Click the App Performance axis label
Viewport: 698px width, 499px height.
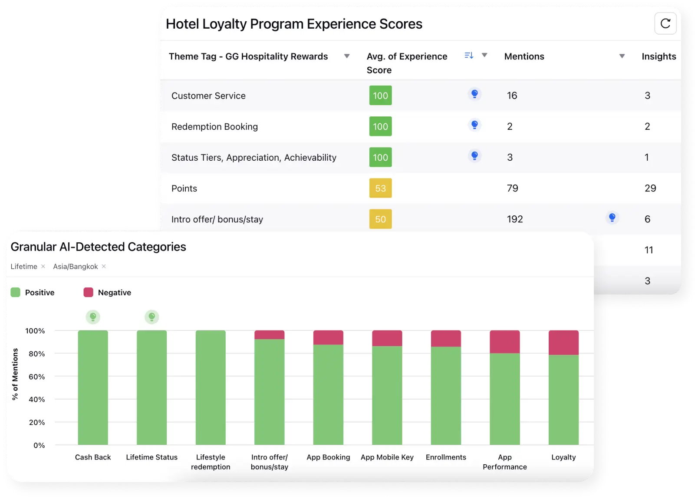505,462
